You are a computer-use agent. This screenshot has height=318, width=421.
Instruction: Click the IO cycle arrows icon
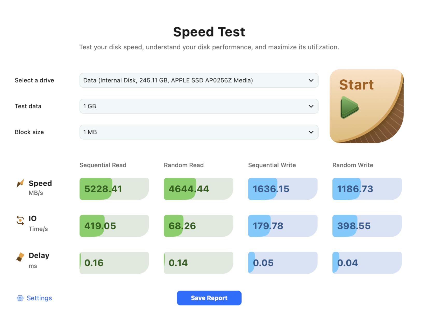[20, 220]
